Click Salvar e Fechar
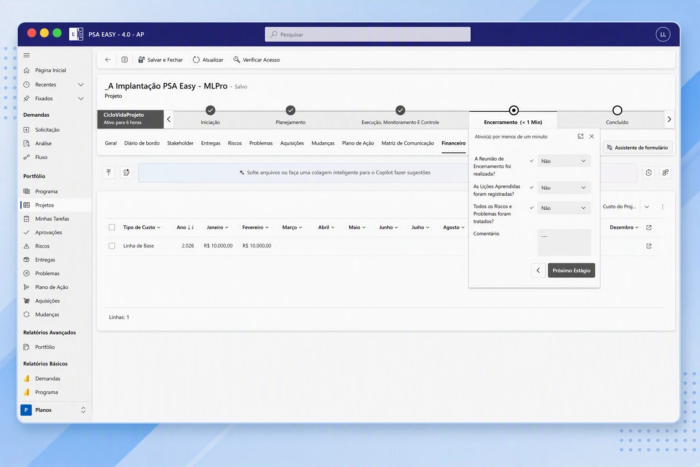The image size is (700, 467). (x=160, y=60)
